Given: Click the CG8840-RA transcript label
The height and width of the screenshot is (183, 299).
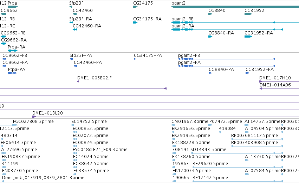Looking at the screenshot, I should pos(221,33).
